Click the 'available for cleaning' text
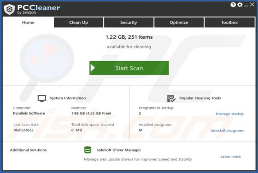 click(129, 47)
